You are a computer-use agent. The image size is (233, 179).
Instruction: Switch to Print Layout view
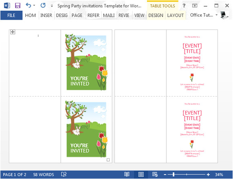[x=141, y=175]
